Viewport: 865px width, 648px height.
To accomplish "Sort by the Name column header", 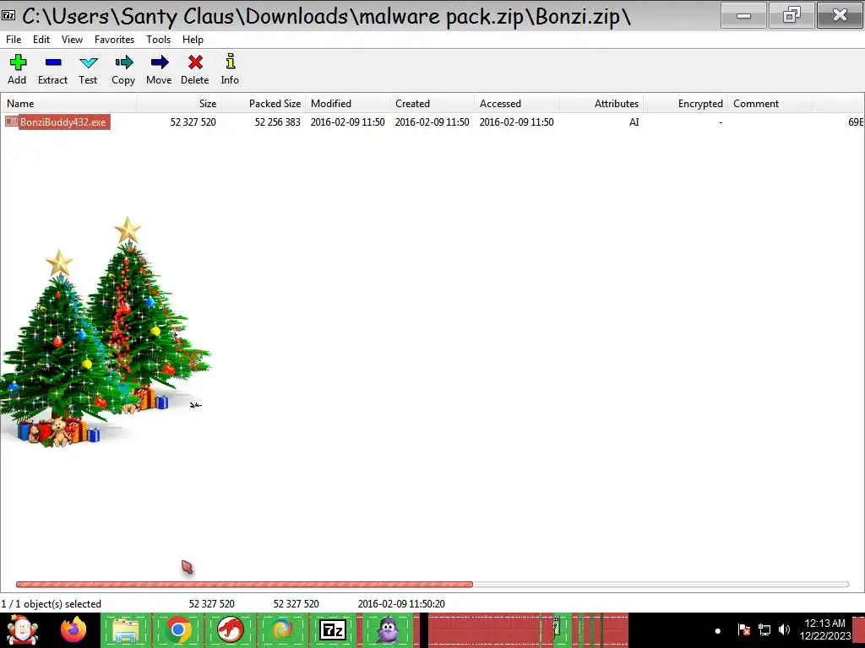I will tap(69, 104).
